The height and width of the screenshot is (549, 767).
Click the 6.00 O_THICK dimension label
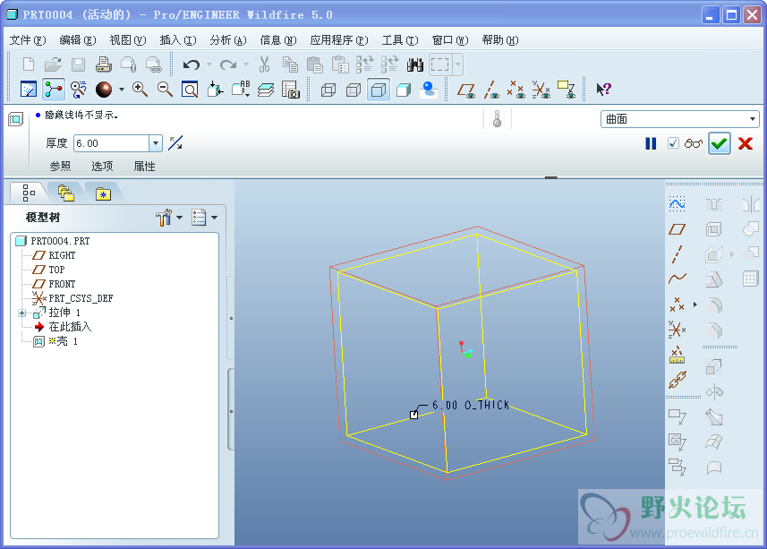pos(471,405)
